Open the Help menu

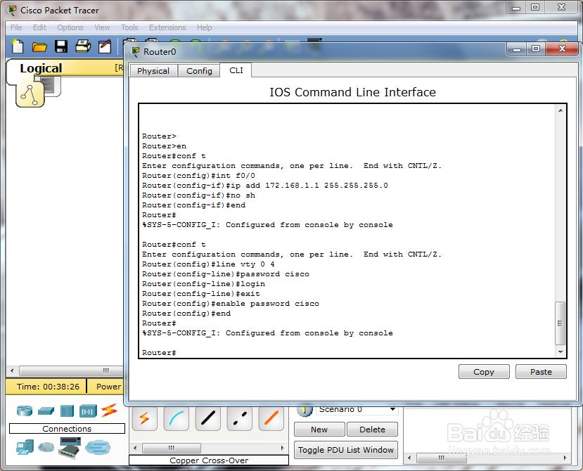point(204,27)
